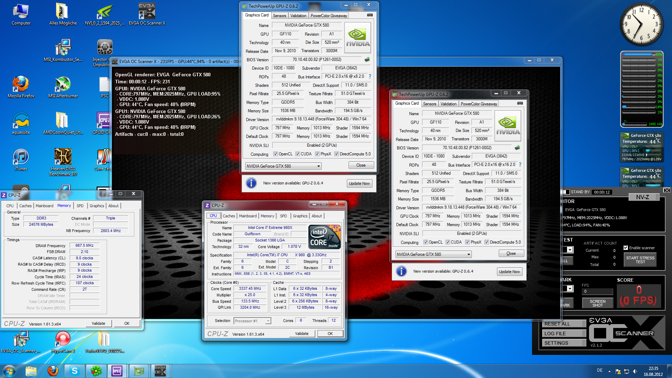Click Validate in CPU-Z processor window
The image size is (672, 378).
click(x=302, y=334)
